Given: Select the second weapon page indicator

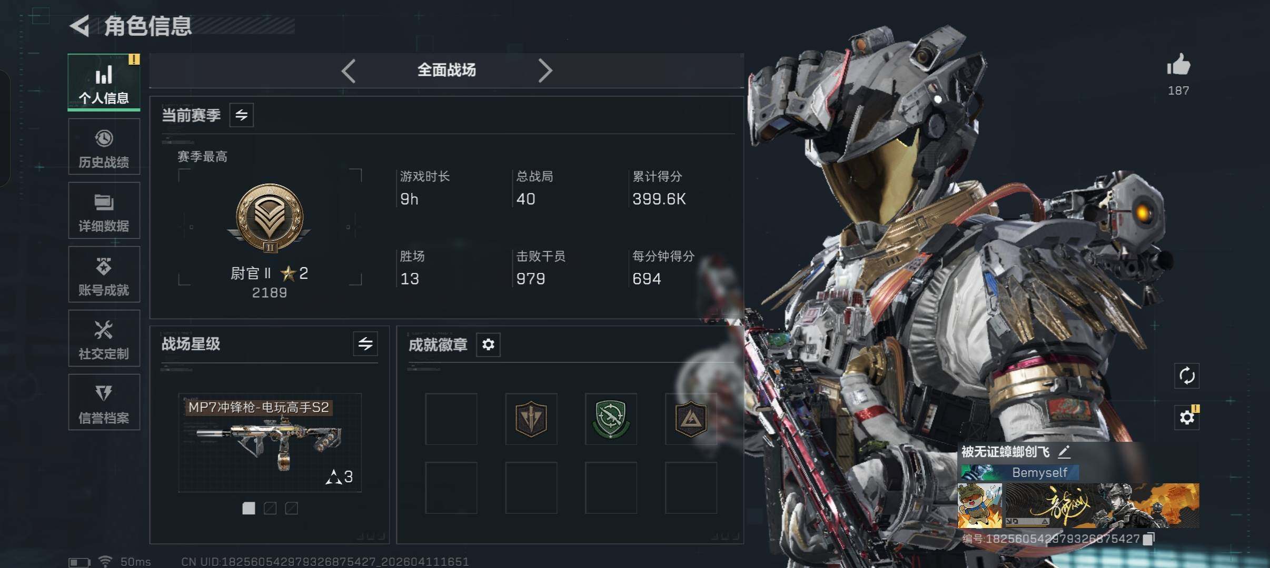Looking at the screenshot, I should [x=270, y=508].
